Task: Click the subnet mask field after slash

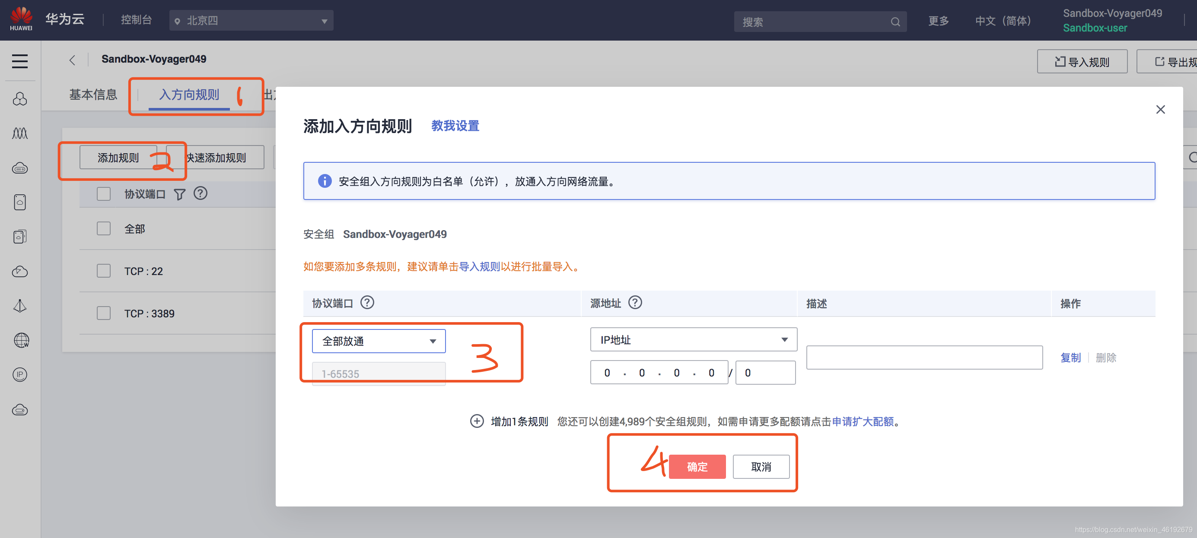Action: point(765,373)
